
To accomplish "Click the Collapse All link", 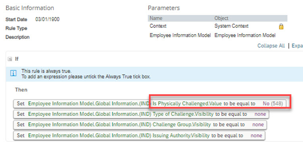I will 271,46.
